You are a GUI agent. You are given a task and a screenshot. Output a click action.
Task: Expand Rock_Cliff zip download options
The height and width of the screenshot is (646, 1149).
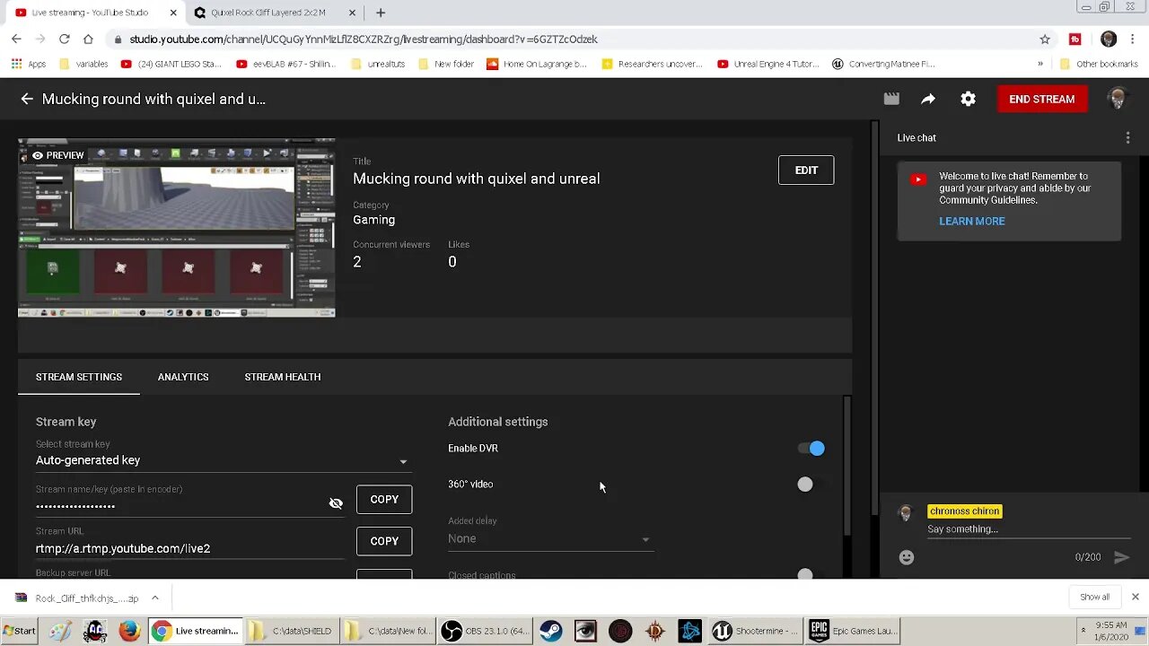(154, 598)
